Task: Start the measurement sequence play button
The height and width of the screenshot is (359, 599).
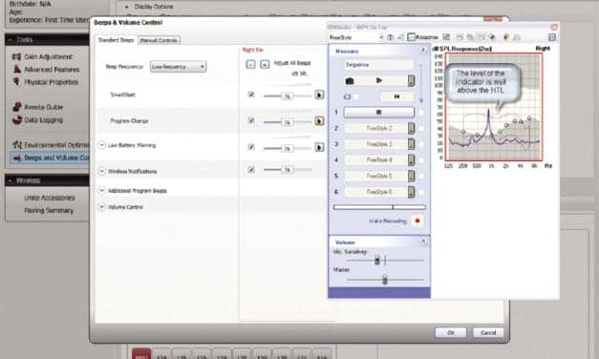Action: 378,80
